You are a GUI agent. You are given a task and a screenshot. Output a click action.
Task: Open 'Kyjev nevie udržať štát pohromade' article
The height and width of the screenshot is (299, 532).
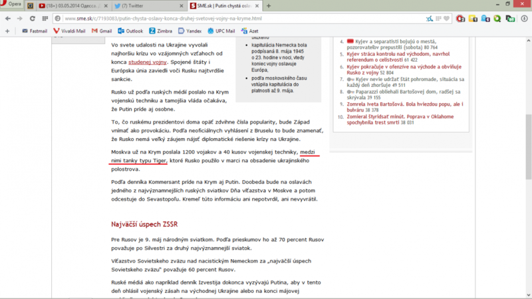coord(406,82)
